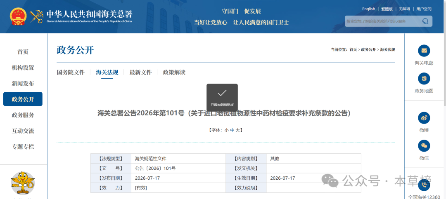446x199 pixels.
Task: Focus the site search input field
Action: (383, 21)
